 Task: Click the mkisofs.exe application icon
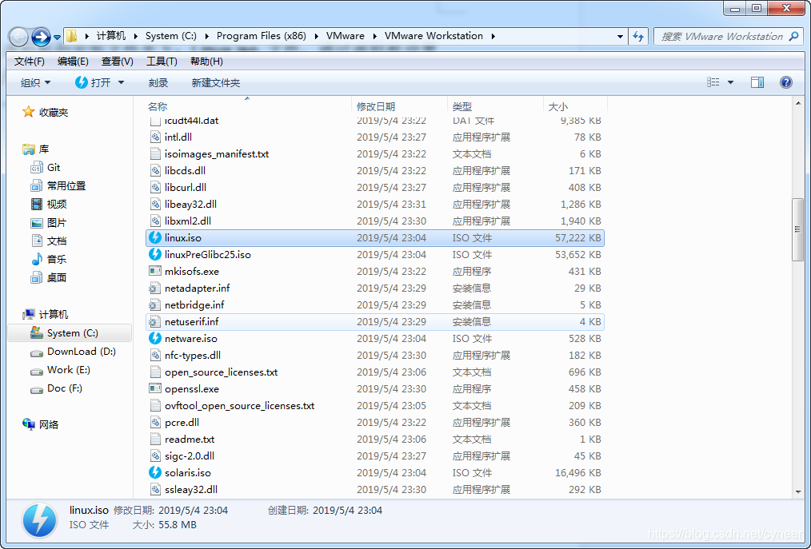(x=154, y=271)
